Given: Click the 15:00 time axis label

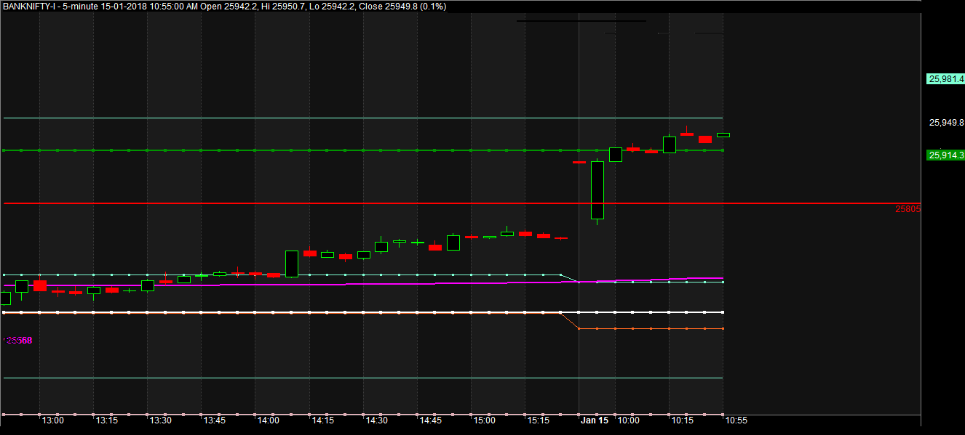Looking at the screenshot, I should (x=484, y=420).
